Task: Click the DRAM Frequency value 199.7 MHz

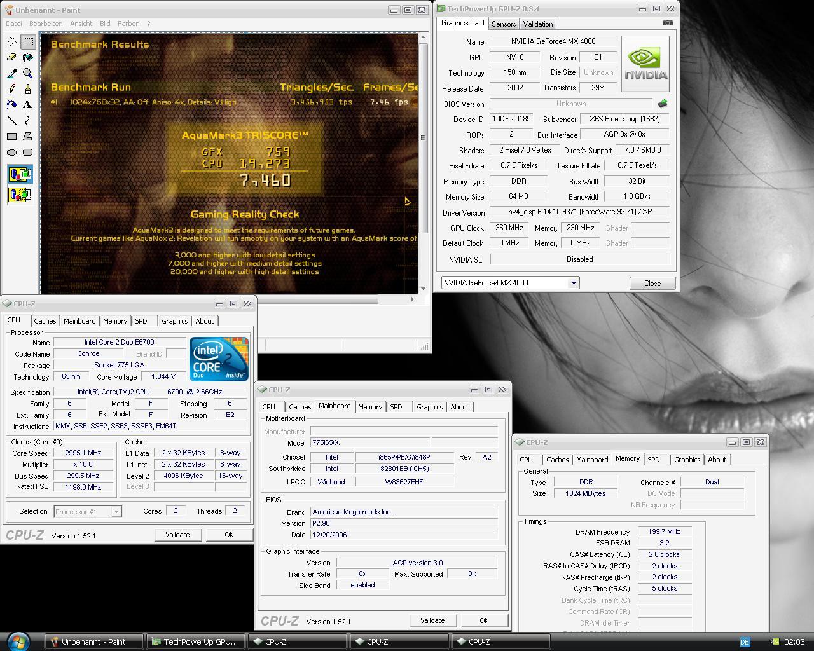Action: (x=664, y=531)
